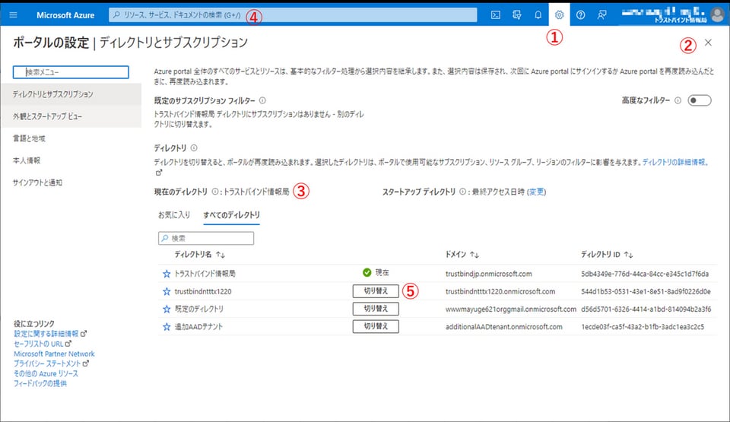Show notifications bell panel
Image resolution: width=730 pixels, height=422 pixels.
click(x=538, y=15)
